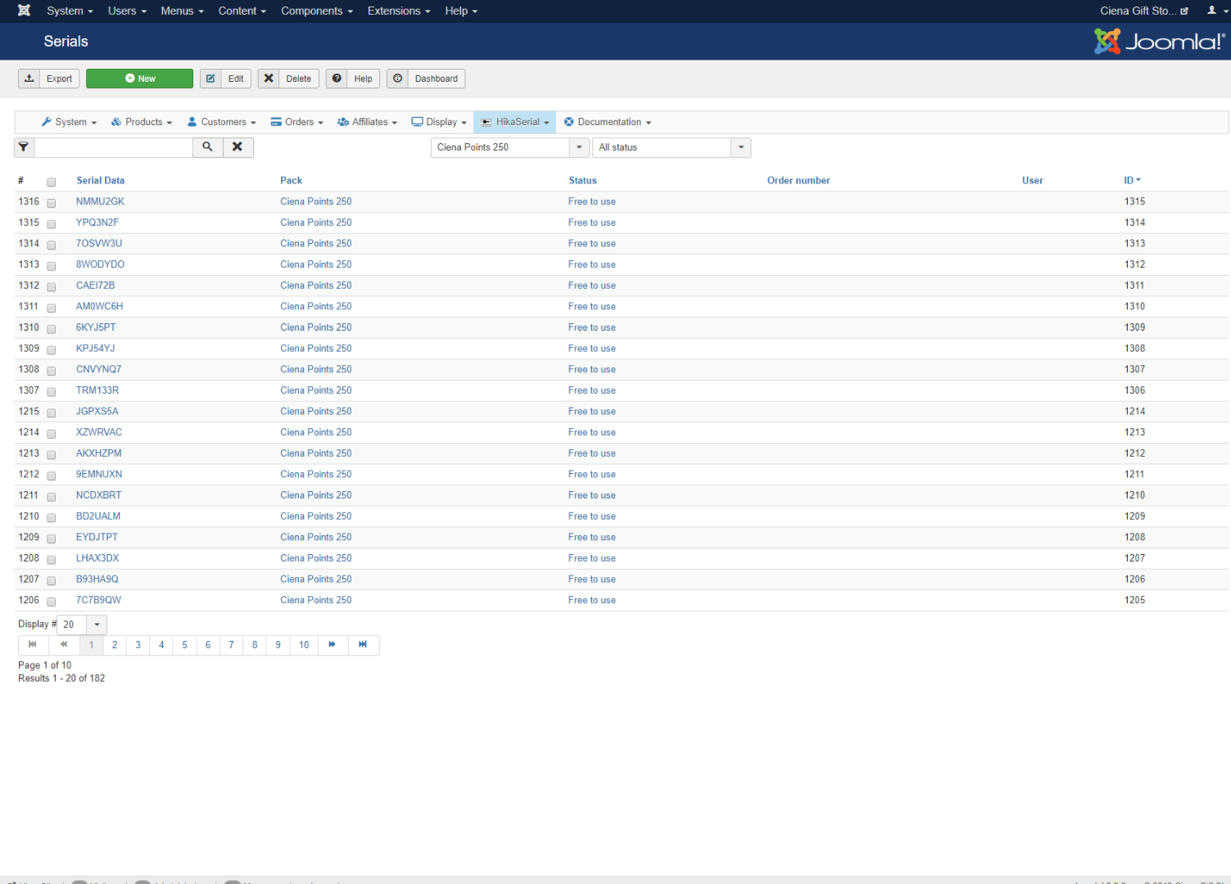Expand the Affiliates submenu
The width and height of the screenshot is (1231, 884).
point(368,122)
